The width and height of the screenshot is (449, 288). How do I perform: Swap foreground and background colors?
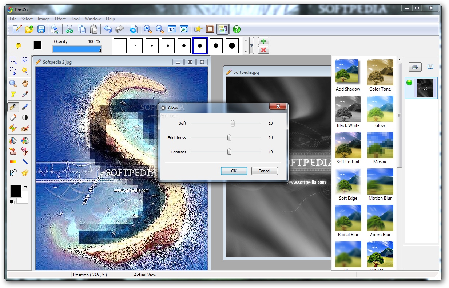(26, 187)
